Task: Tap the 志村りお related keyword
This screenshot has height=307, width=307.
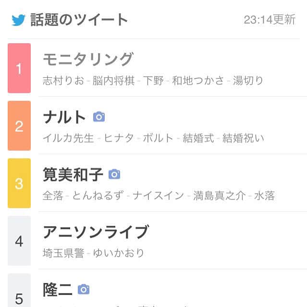Action: tap(63, 81)
